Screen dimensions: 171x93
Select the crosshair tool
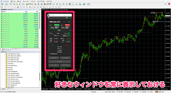(x=5, y=7)
